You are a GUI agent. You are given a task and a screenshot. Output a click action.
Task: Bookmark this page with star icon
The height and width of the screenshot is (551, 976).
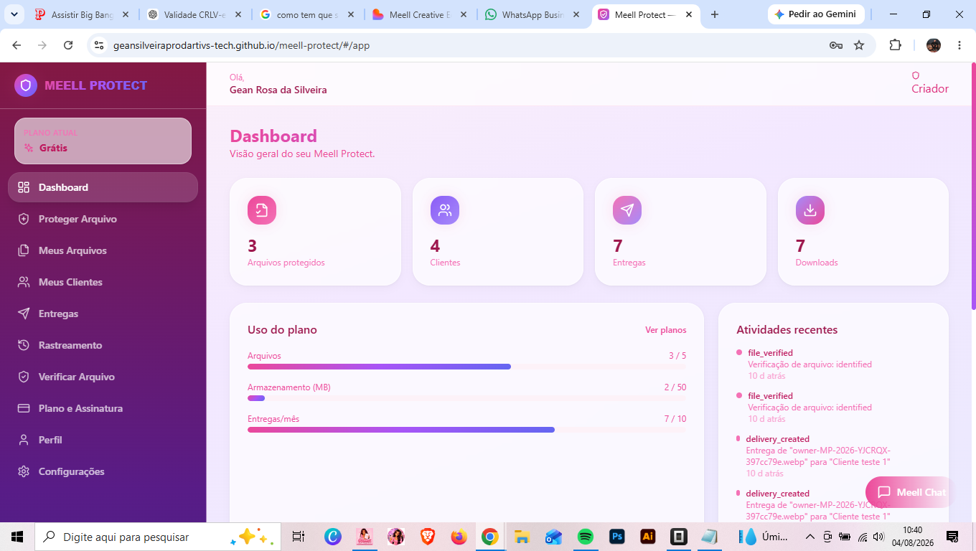pyautogui.click(x=859, y=45)
